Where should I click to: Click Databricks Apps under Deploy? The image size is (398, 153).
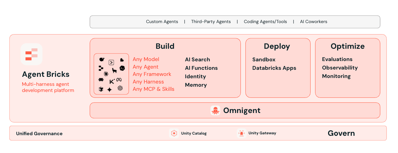274,68
